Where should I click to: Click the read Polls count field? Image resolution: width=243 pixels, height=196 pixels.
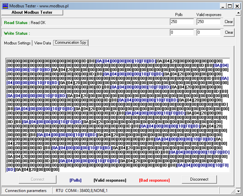pos(181,22)
